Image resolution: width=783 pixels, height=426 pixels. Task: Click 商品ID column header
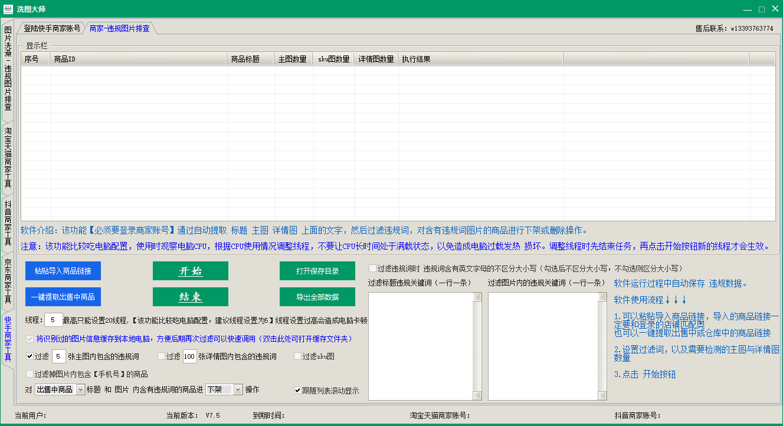139,58
